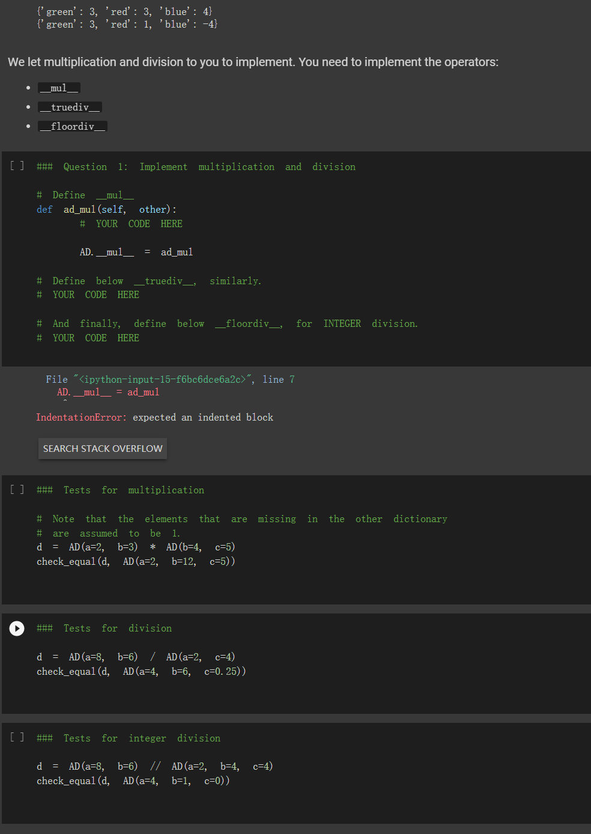Click '### Tests for integer division' heading comment
The height and width of the screenshot is (834, 591).
coord(129,738)
